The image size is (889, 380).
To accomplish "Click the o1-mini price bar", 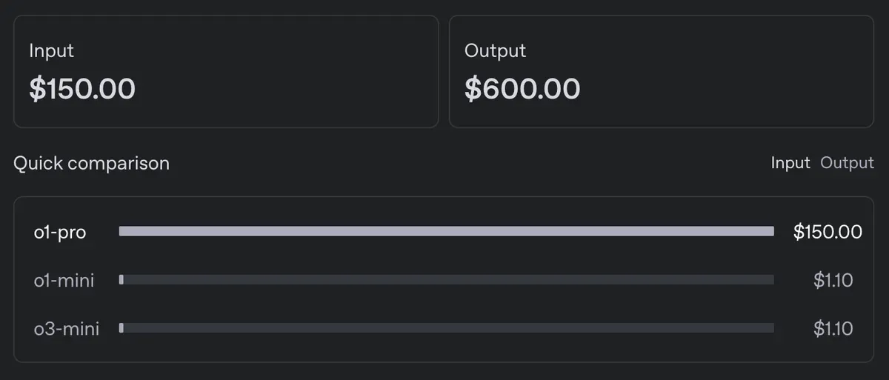I will 447,280.
